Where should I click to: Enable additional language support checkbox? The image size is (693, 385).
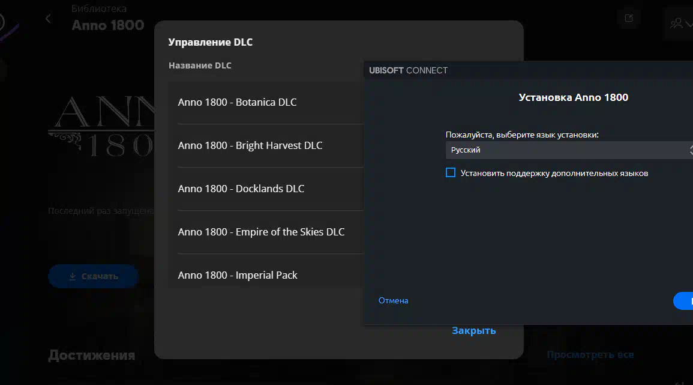coord(451,173)
